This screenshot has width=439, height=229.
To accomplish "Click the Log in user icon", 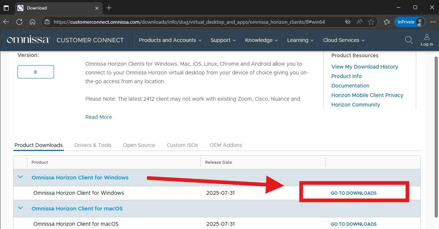I will point(427,40).
